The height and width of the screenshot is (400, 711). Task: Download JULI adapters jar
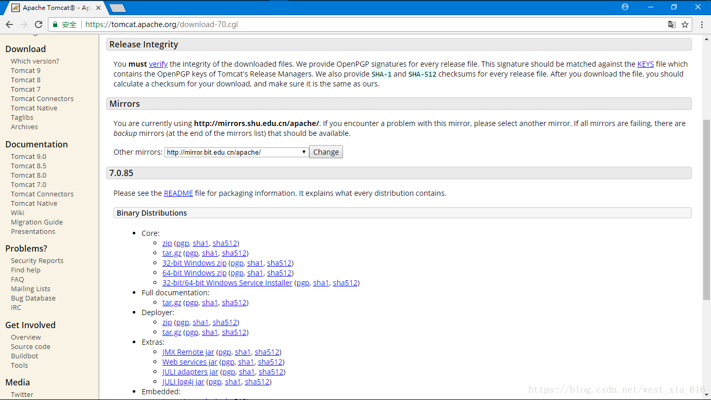tap(190, 372)
